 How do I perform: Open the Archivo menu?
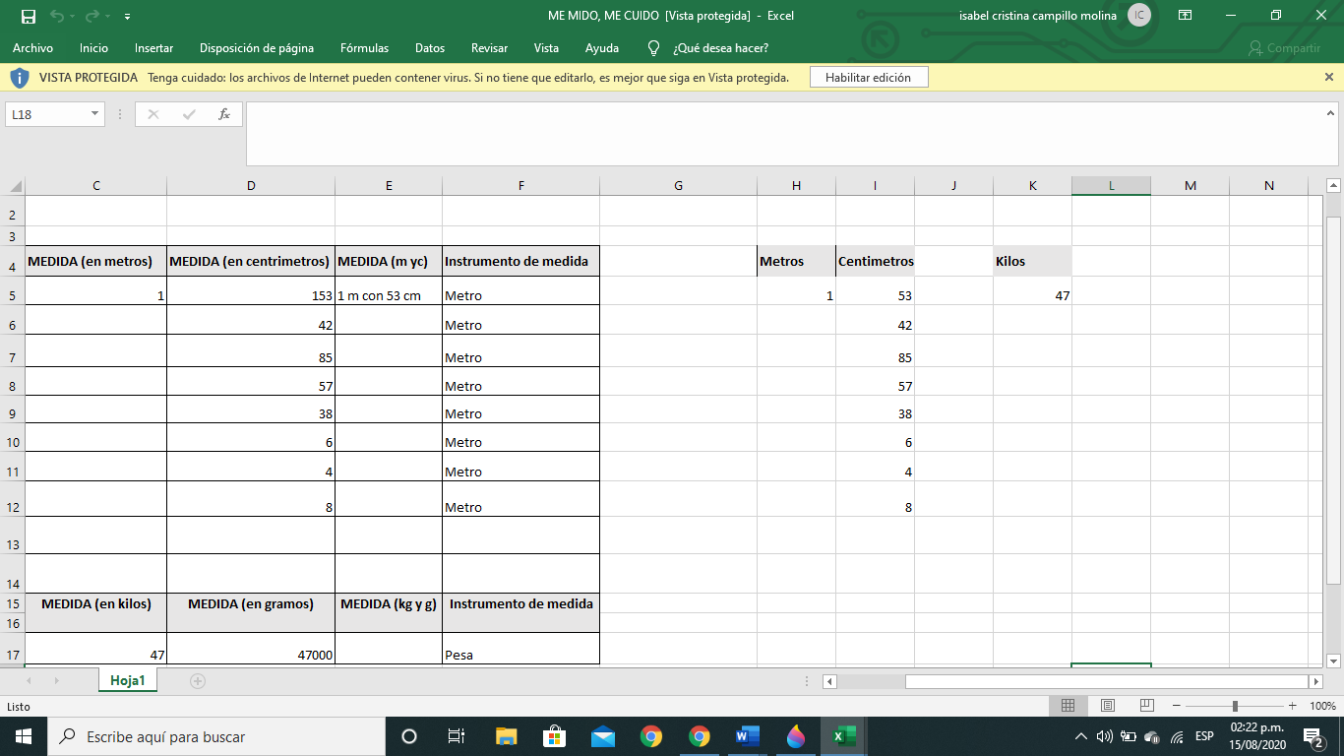tap(32, 48)
